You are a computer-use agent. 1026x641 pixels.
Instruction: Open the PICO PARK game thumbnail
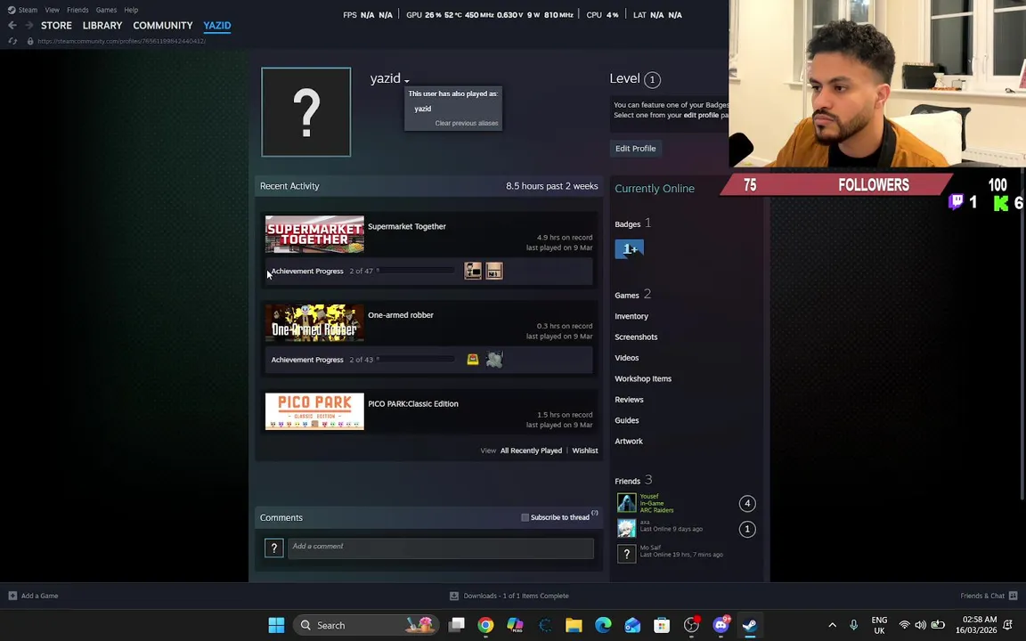click(314, 411)
